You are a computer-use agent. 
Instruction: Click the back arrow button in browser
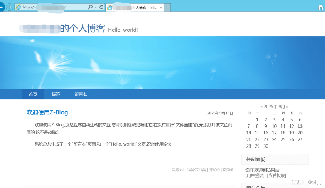tap(2, 7)
